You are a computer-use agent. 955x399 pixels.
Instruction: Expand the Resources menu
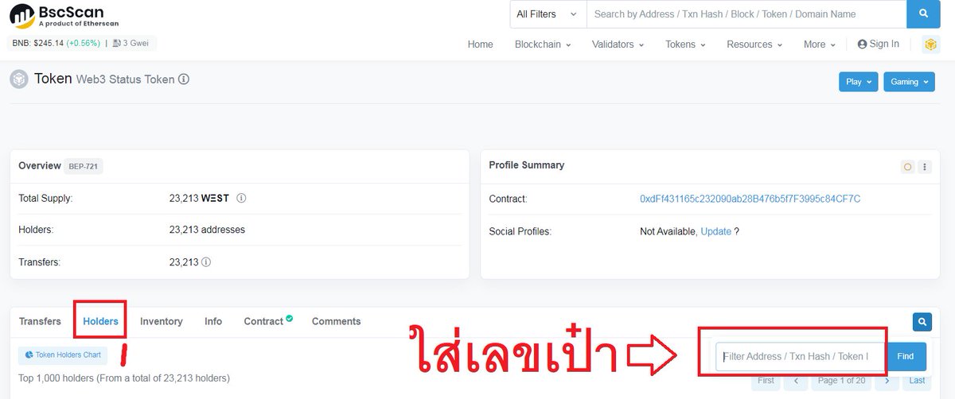coord(754,45)
